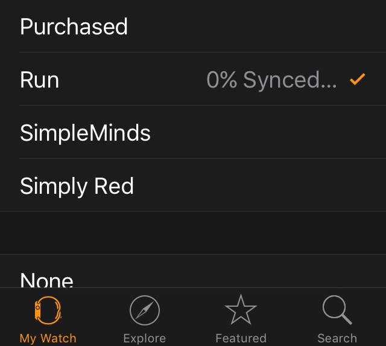Click the Run playlist name
This screenshot has height=346, width=386.
pyautogui.click(x=39, y=80)
